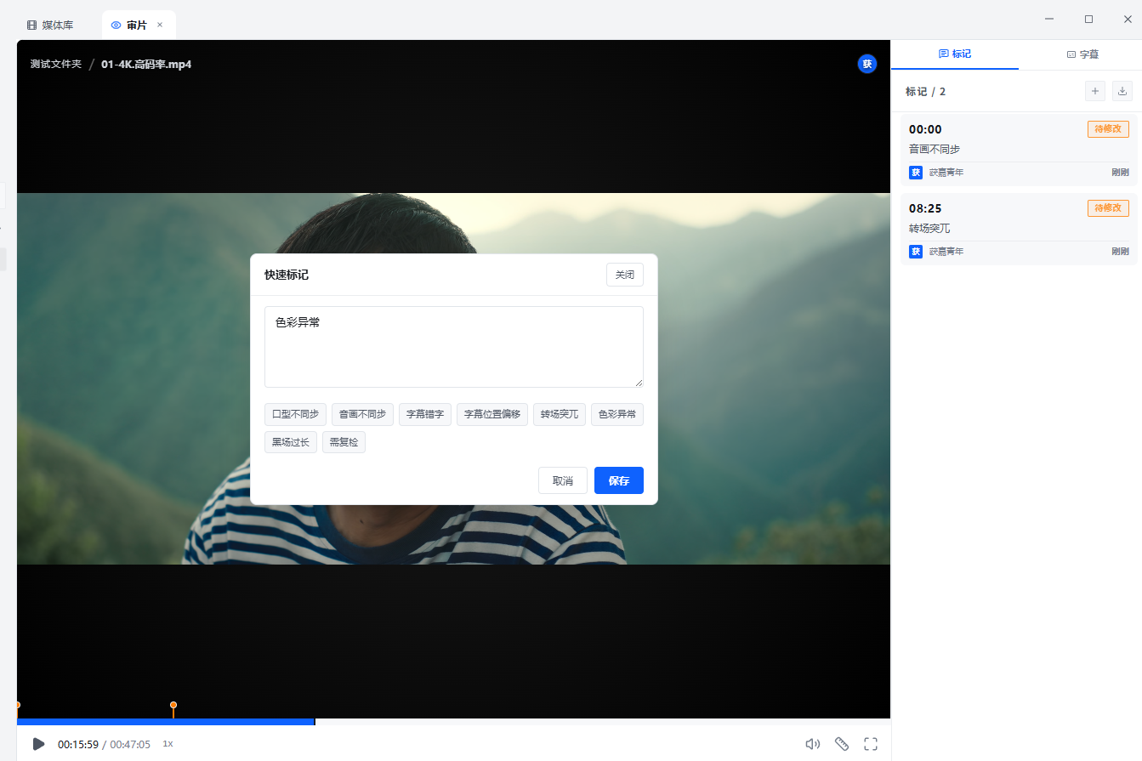Click the user avatar badge on video
The image size is (1142, 761).
click(867, 64)
